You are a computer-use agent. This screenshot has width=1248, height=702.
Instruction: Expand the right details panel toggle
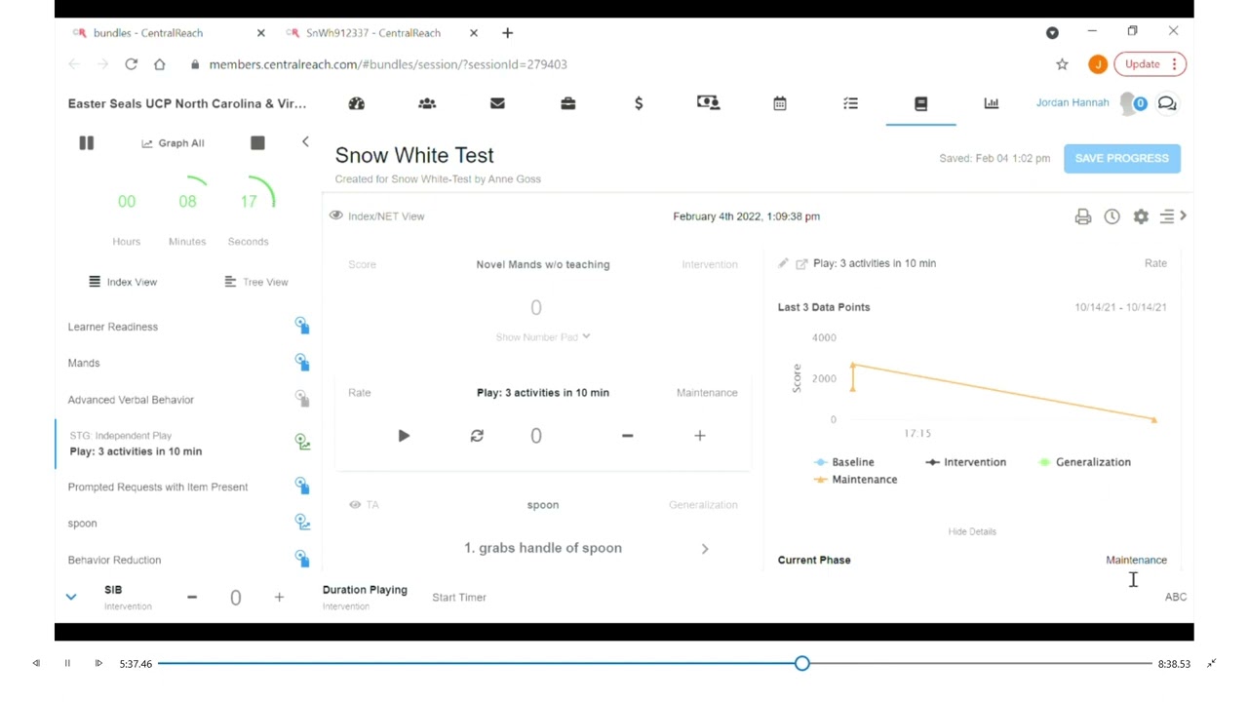[x=1172, y=216]
